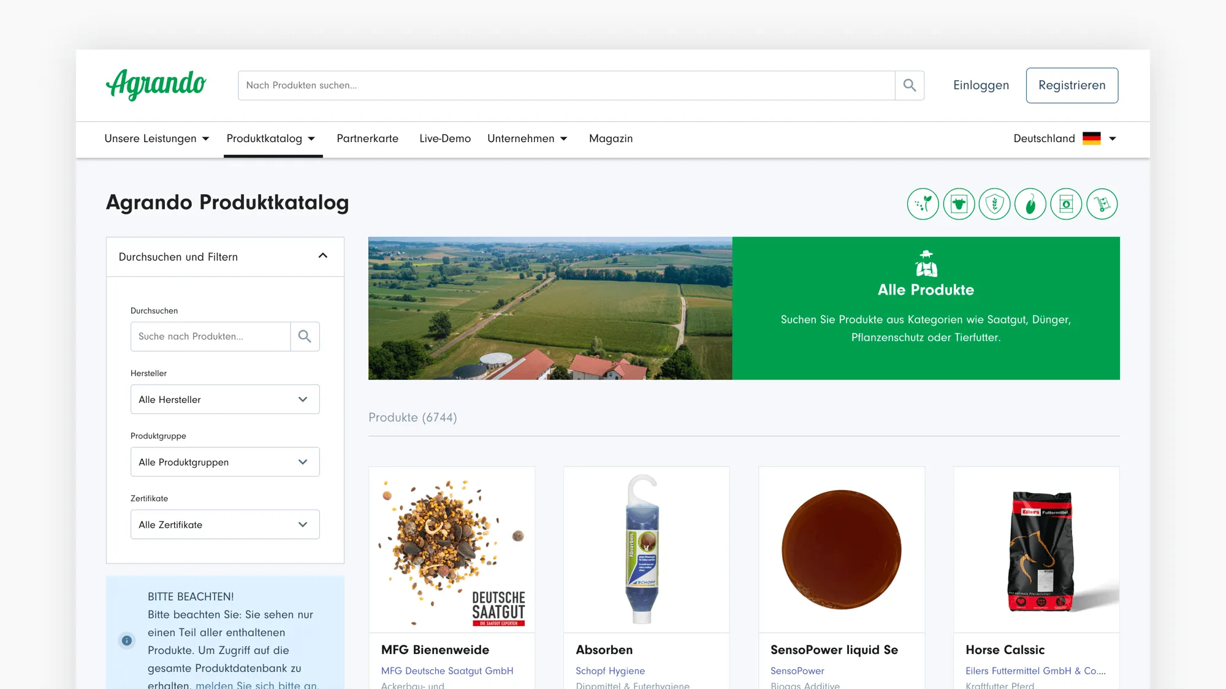Click the sidebar product search magnifier icon
The width and height of the screenshot is (1226, 689).
(x=305, y=336)
